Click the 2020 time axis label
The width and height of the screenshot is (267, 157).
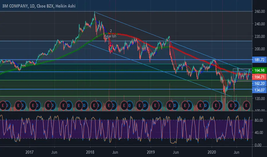pyautogui.click(x=212, y=152)
